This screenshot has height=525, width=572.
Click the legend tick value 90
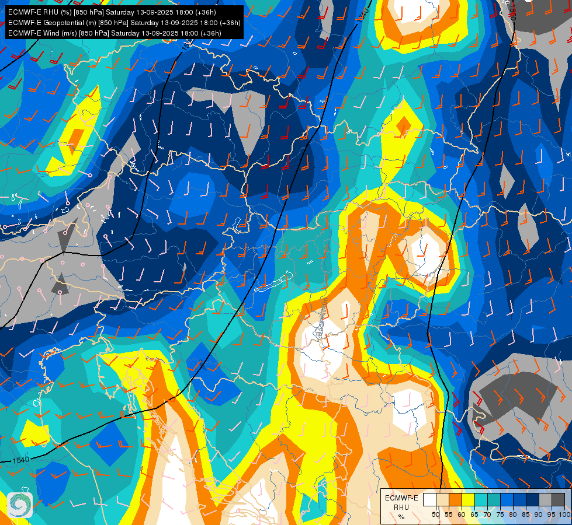point(539,514)
